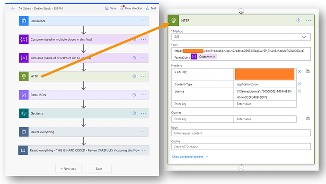The height and width of the screenshot is (184, 326).
Task: Expand Show advanced options
Action: (x=190, y=157)
